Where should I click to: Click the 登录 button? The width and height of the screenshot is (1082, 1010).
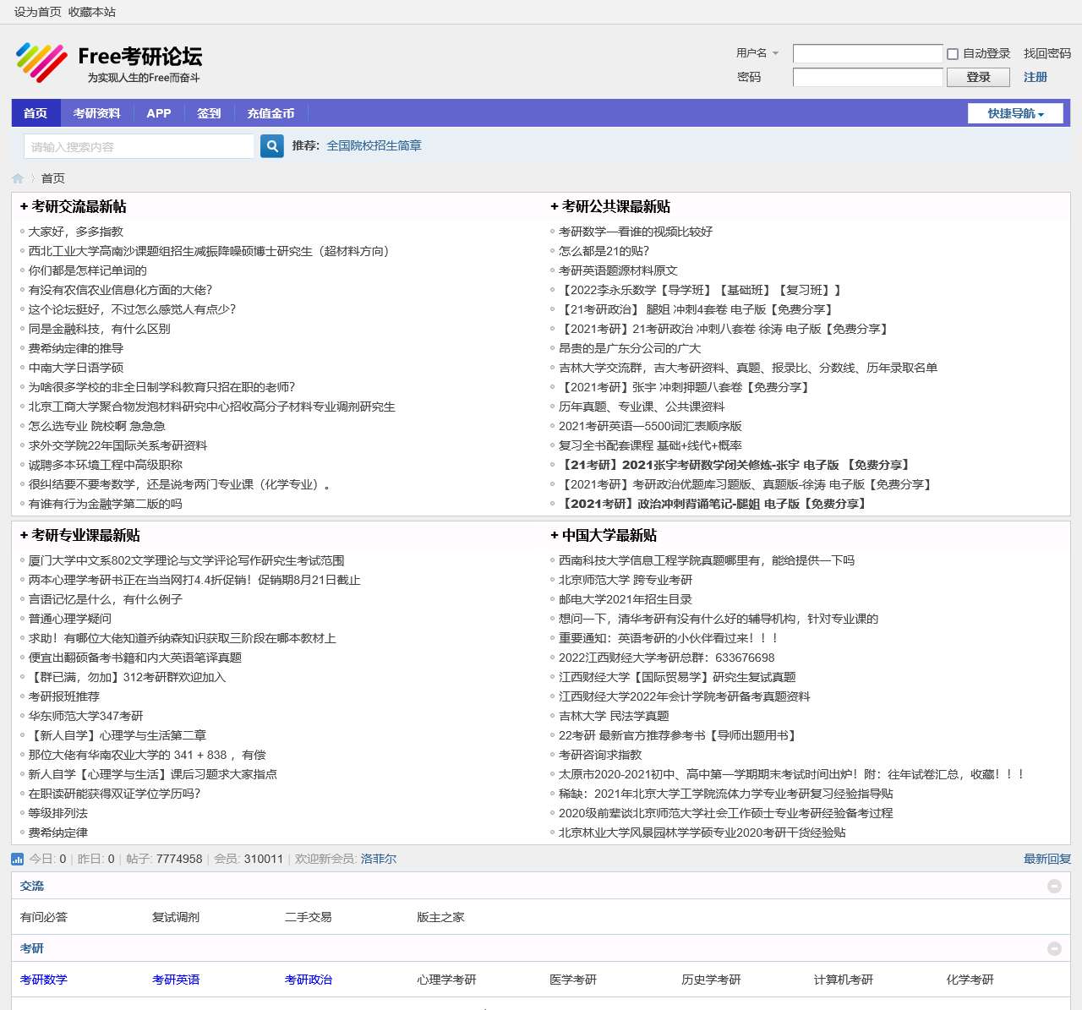[x=978, y=77]
